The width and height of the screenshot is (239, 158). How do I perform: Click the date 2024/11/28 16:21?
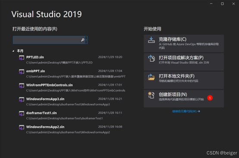[x=110, y=99]
